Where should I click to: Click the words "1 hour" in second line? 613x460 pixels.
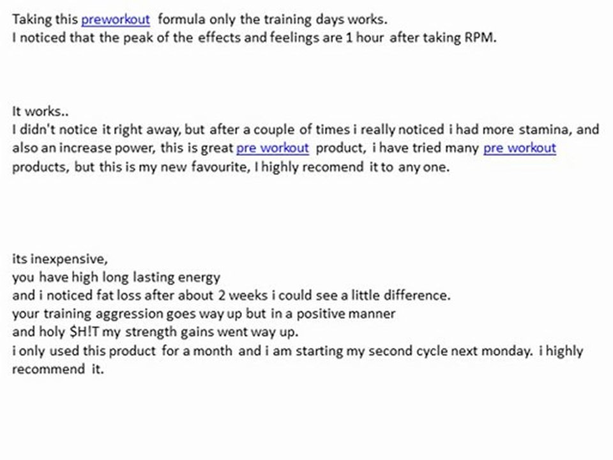pos(365,38)
